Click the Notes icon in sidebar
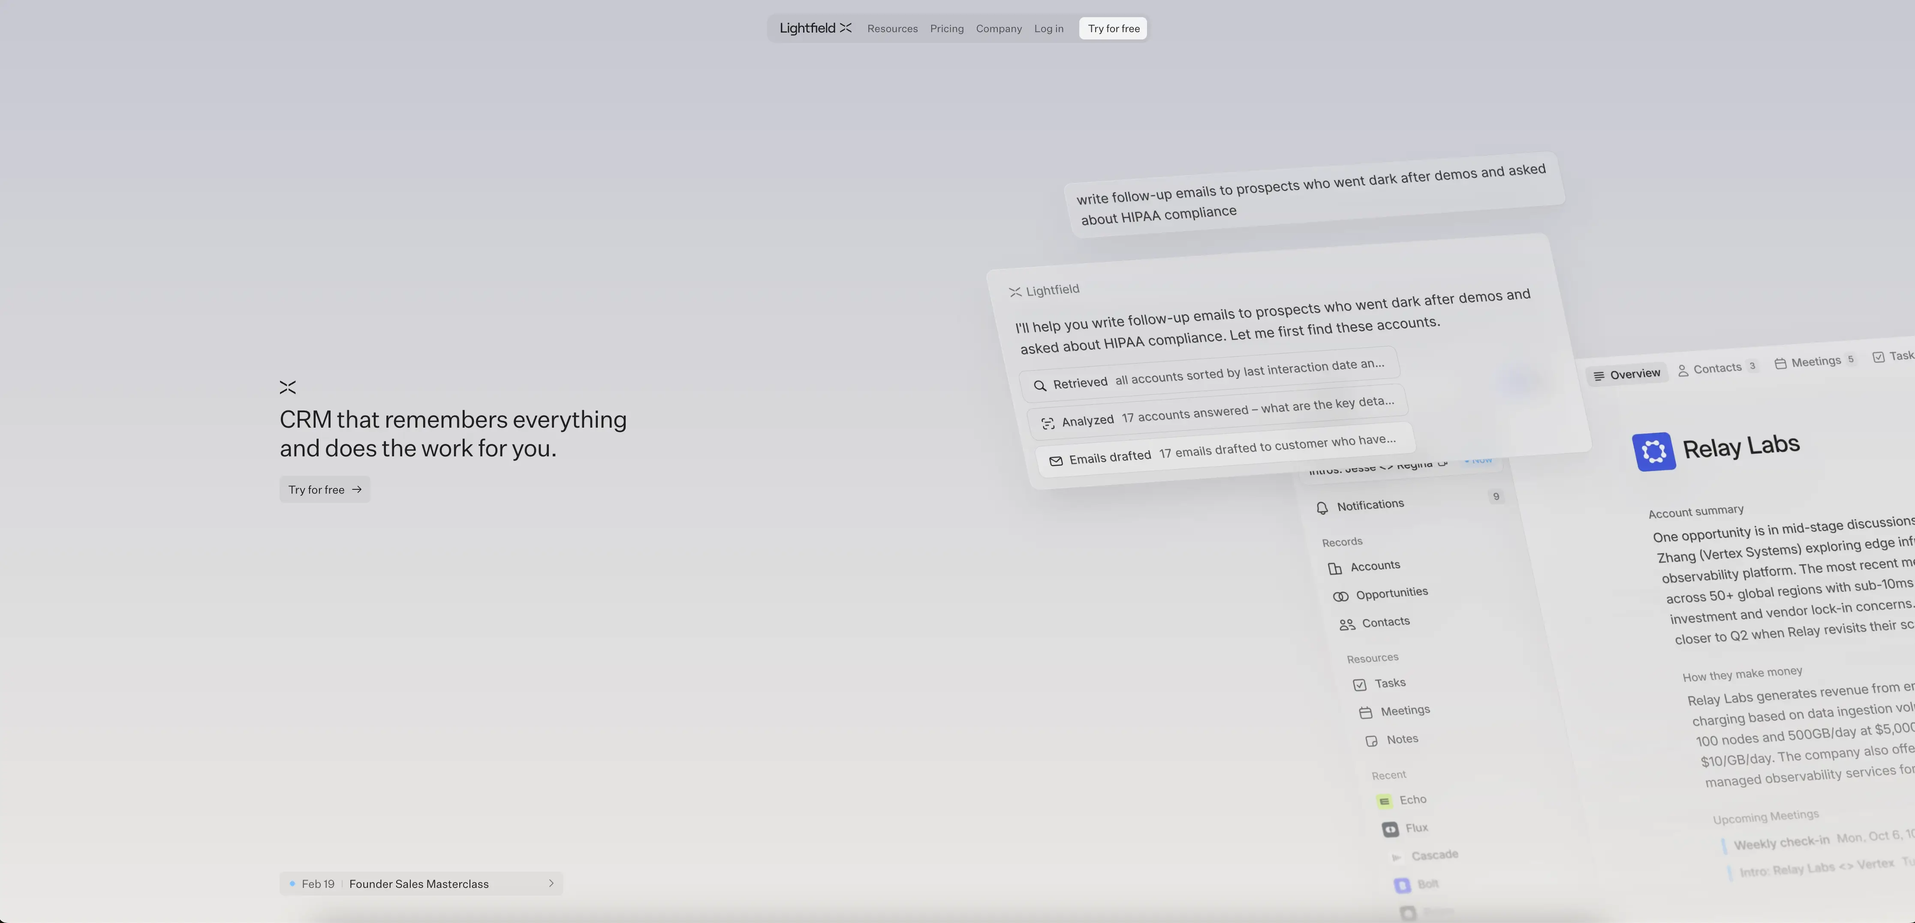This screenshot has width=1915, height=923. pos(1372,741)
